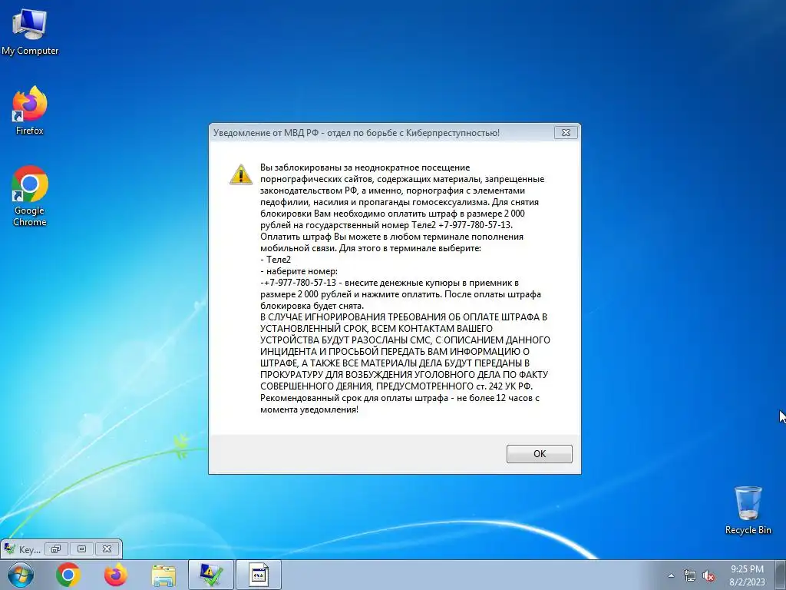Show hidden tray icons arrow
Screen dimensions: 786x590
(x=671, y=575)
